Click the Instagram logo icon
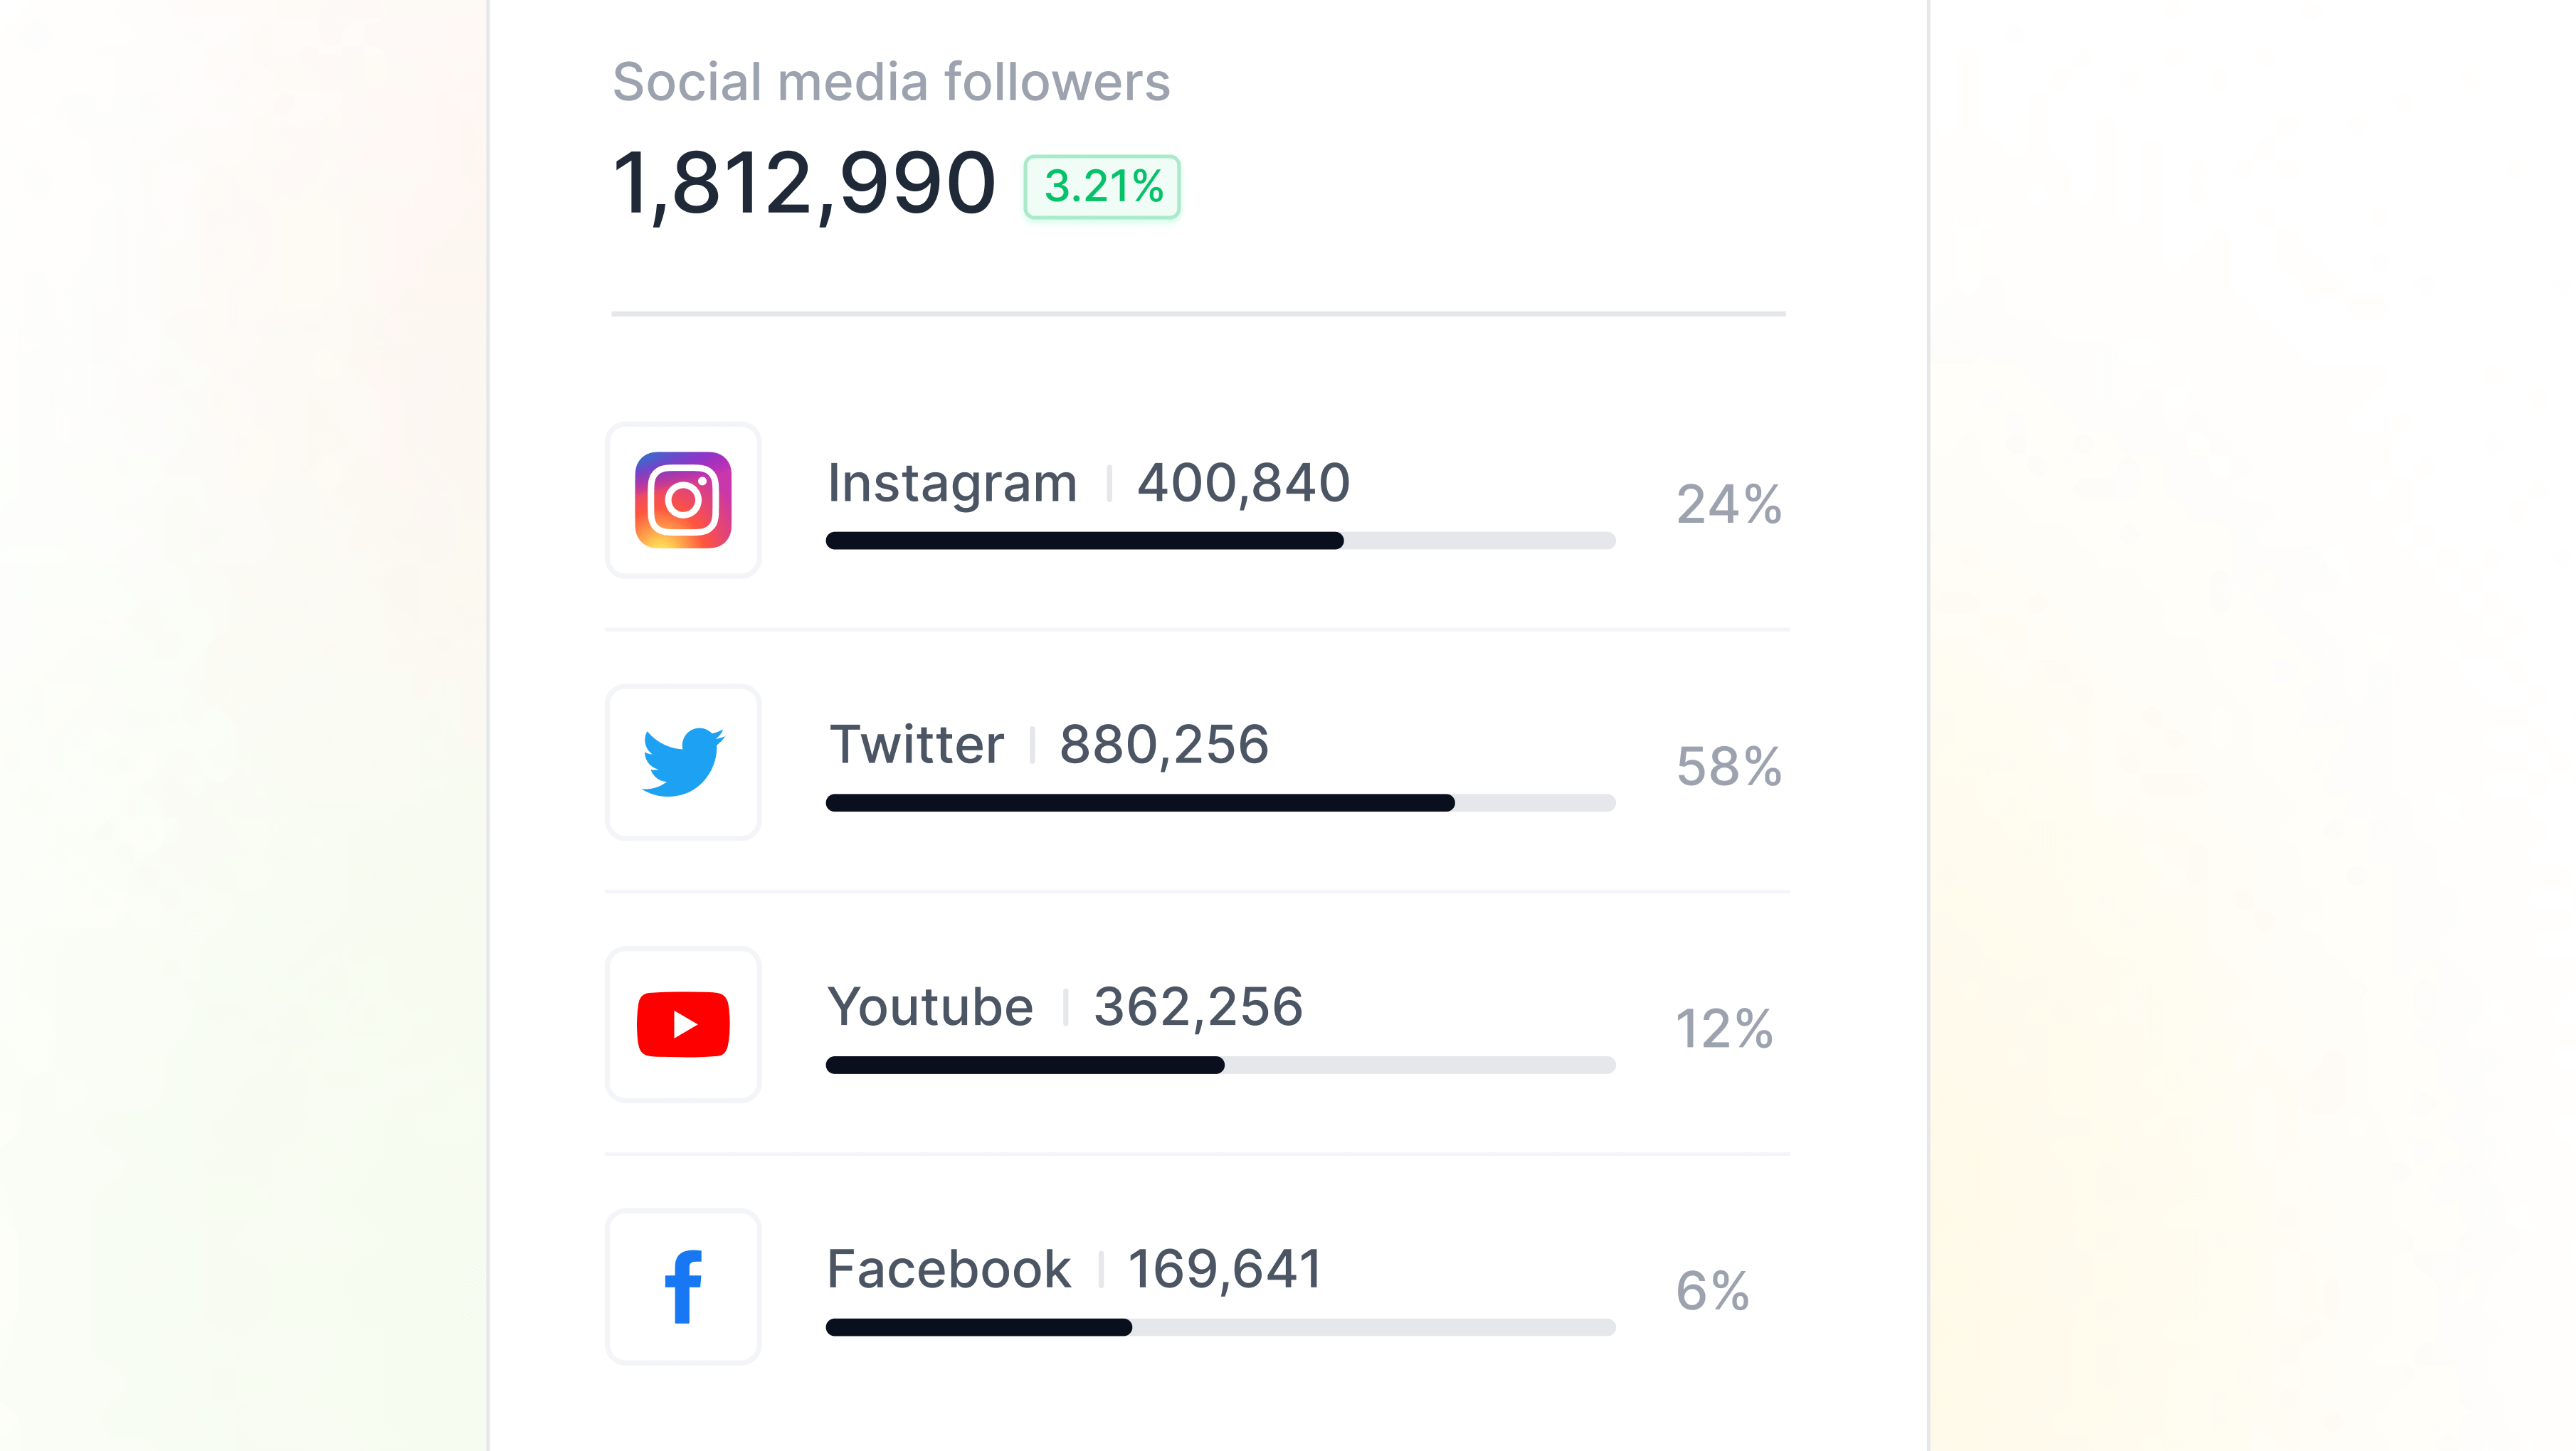Viewport: 2576px width, 1451px height. pyautogui.click(x=683, y=499)
